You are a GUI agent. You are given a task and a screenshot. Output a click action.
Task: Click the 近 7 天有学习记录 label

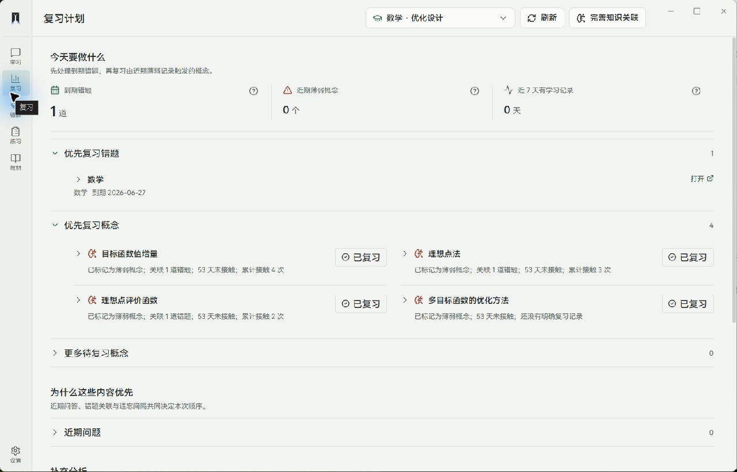pyautogui.click(x=545, y=90)
